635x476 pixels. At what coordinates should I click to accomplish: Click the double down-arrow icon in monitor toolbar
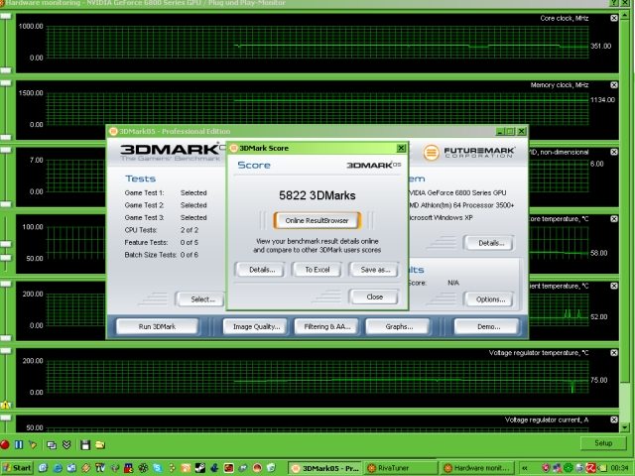pos(66,445)
